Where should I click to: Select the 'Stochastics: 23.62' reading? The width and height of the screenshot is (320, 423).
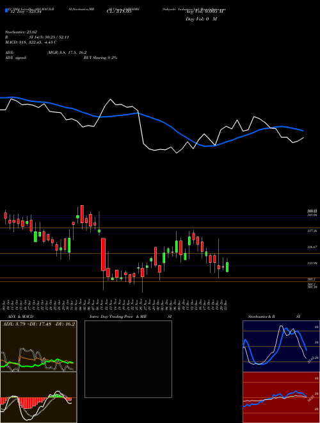[20, 32]
